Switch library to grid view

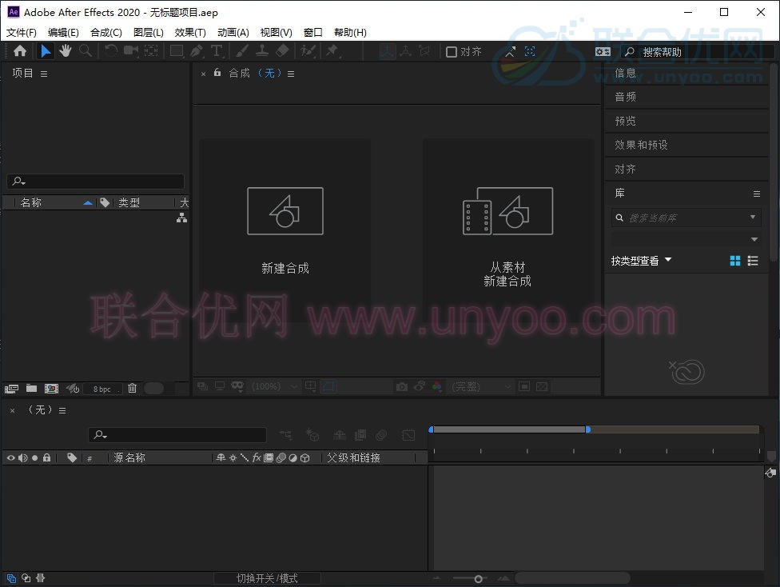[x=734, y=261]
